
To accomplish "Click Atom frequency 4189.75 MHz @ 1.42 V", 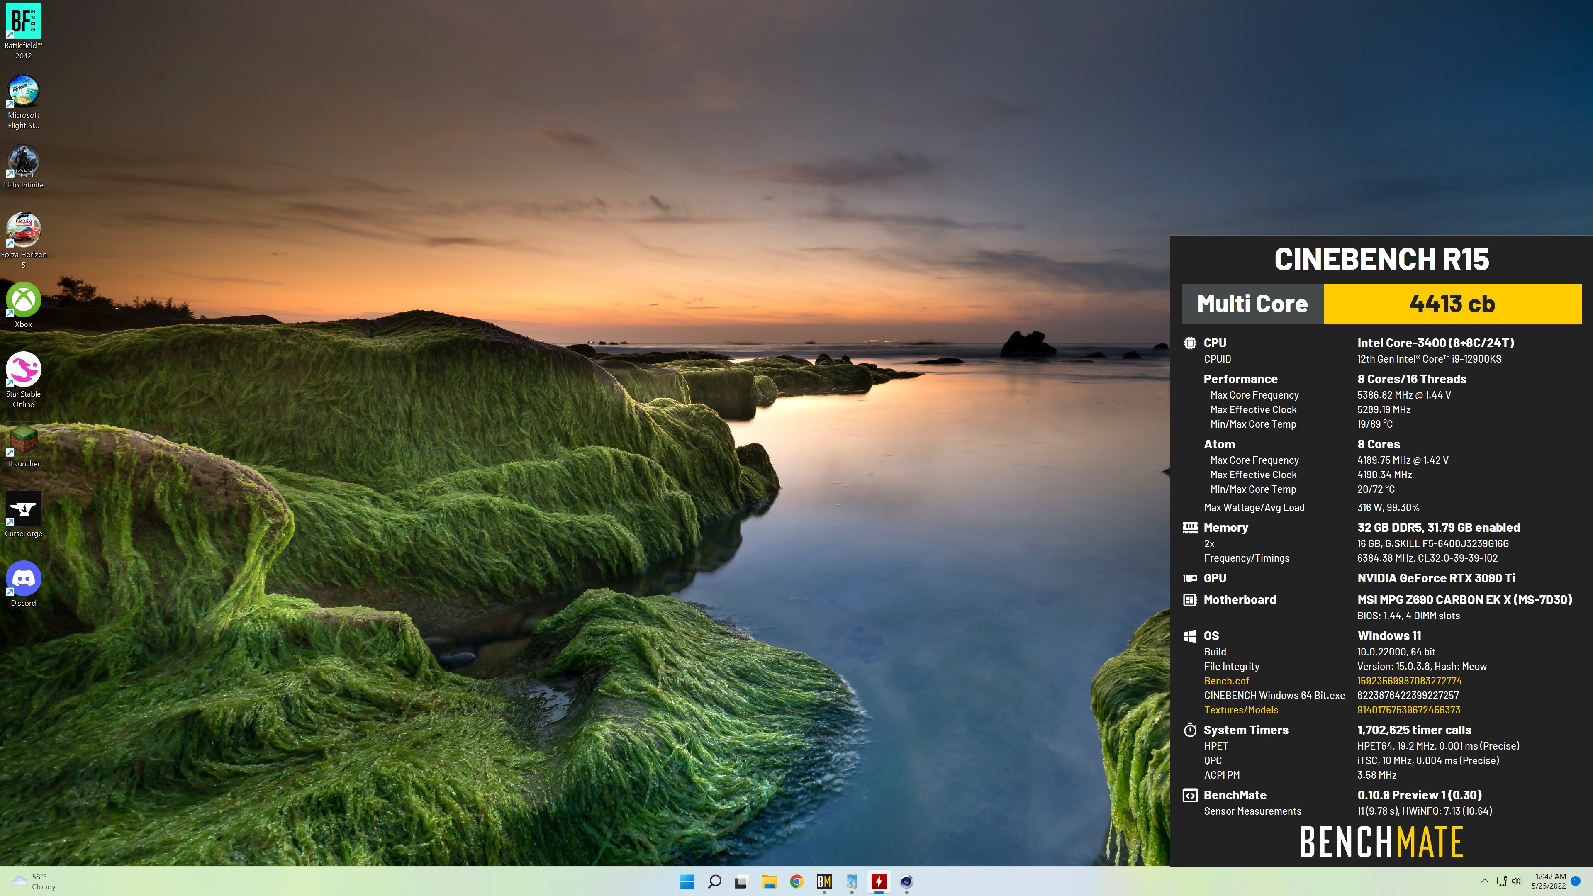I will pyautogui.click(x=1403, y=460).
